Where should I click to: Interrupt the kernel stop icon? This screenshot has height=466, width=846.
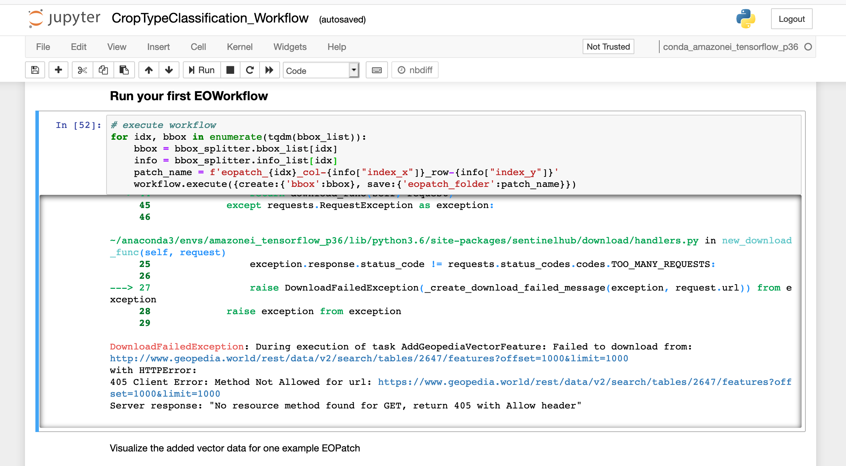click(230, 70)
